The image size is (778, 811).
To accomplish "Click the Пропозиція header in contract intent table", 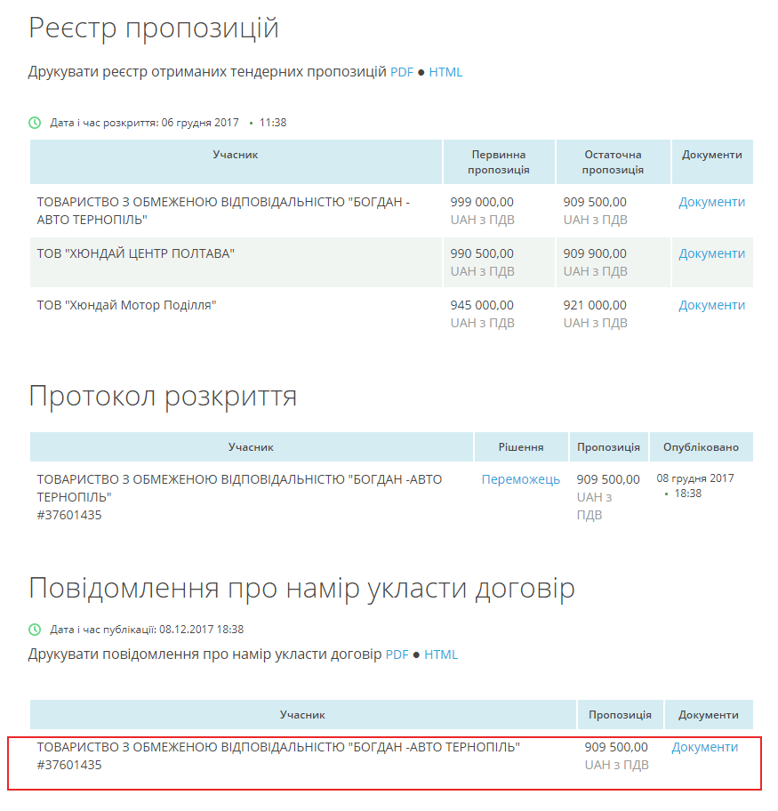I will point(620,715).
